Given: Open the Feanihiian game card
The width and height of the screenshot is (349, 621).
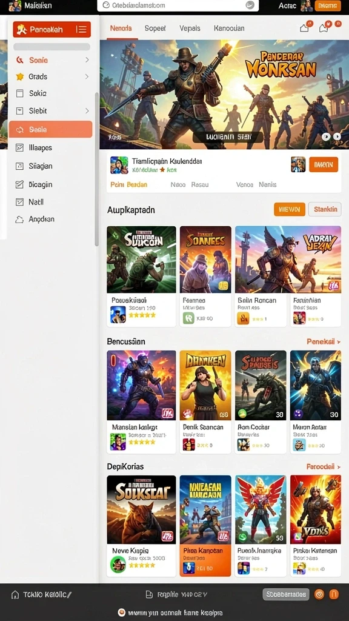Looking at the screenshot, I should (x=315, y=310).
